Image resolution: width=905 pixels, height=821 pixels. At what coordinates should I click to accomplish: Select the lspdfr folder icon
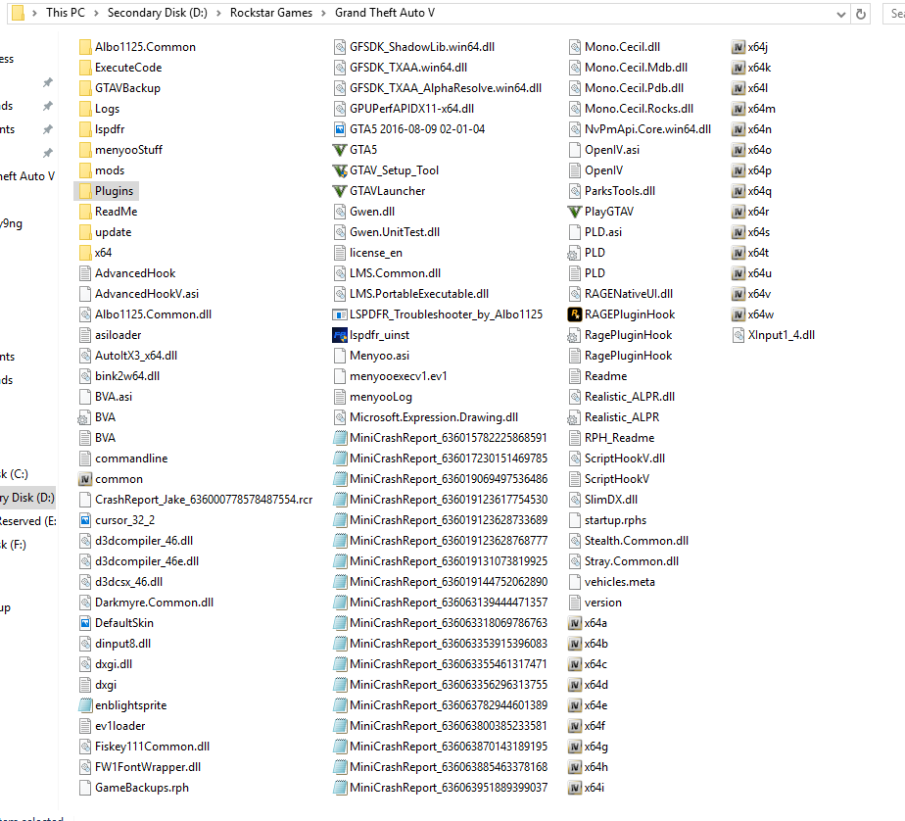pos(85,129)
